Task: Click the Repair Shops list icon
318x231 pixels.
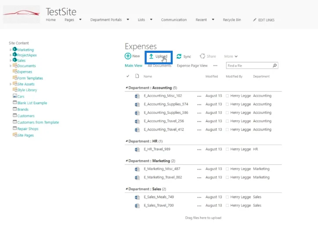Action: (x=15, y=128)
